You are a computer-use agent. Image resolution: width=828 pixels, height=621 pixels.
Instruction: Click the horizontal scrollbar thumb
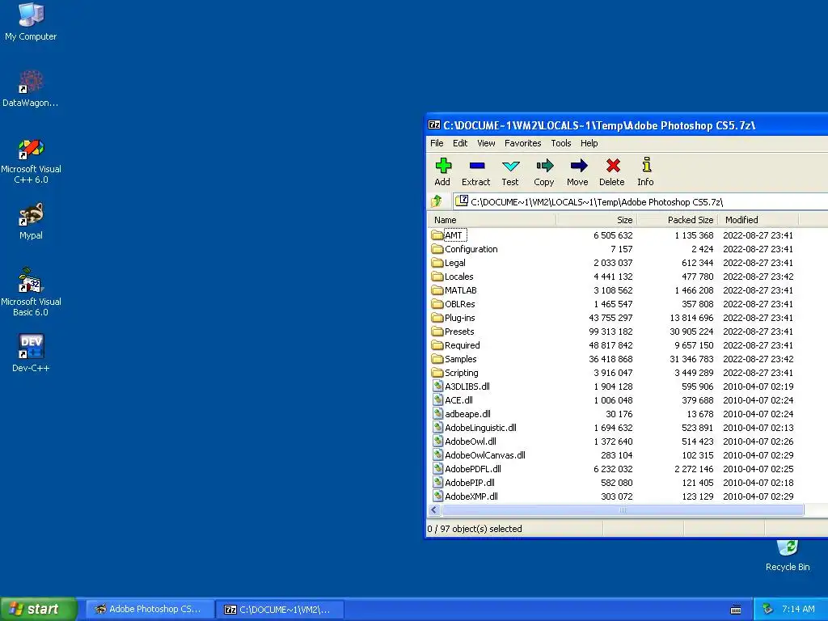623,510
